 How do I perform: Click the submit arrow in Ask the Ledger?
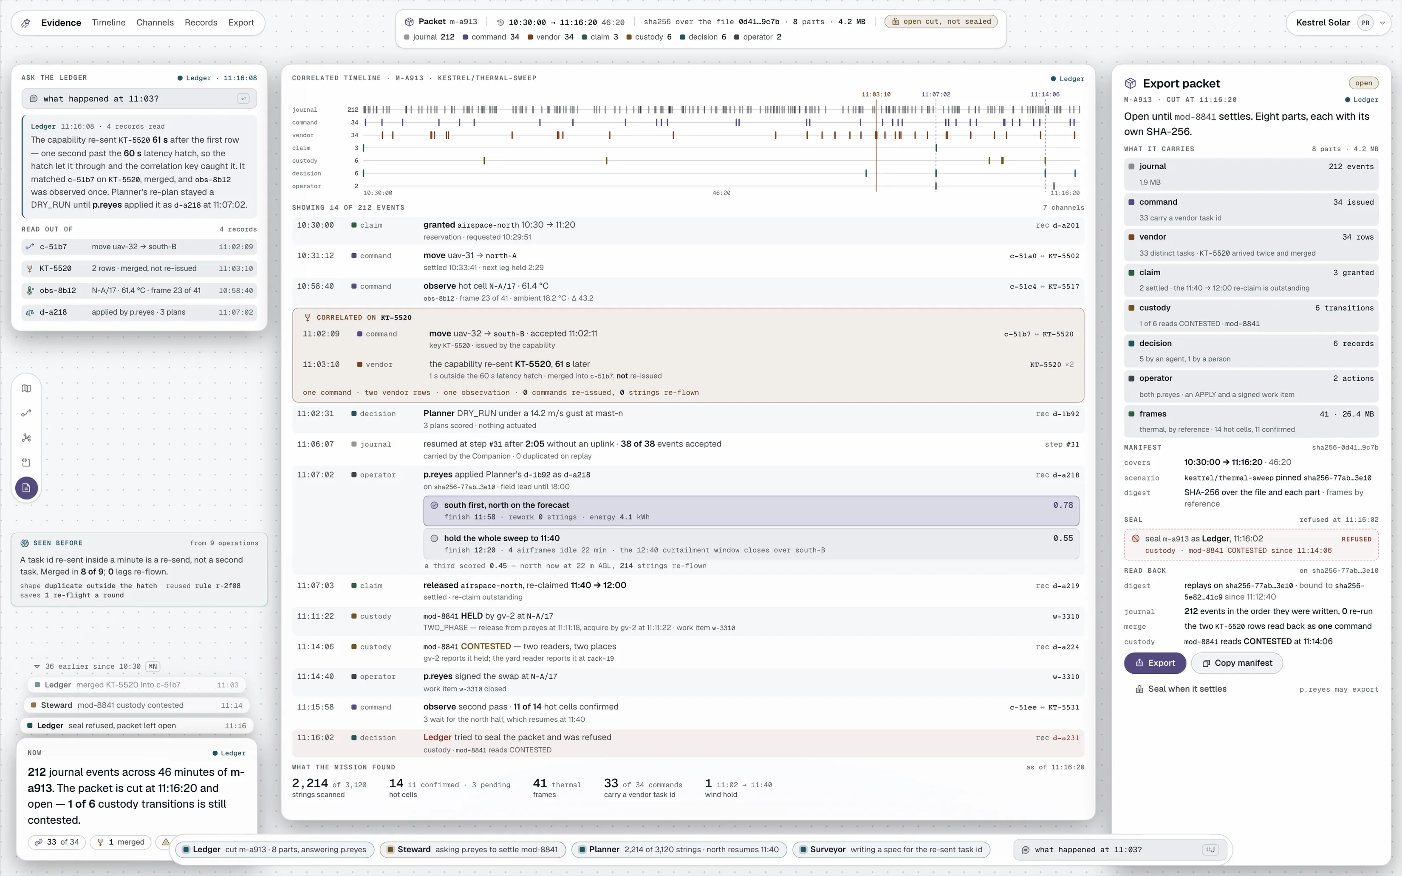point(243,99)
